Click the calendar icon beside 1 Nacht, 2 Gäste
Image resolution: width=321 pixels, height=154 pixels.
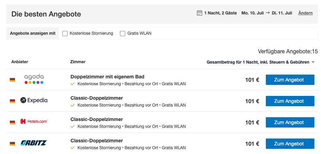(199, 13)
